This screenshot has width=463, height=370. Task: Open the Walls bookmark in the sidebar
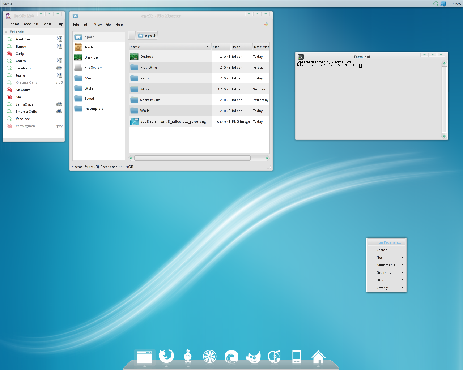point(99,88)
